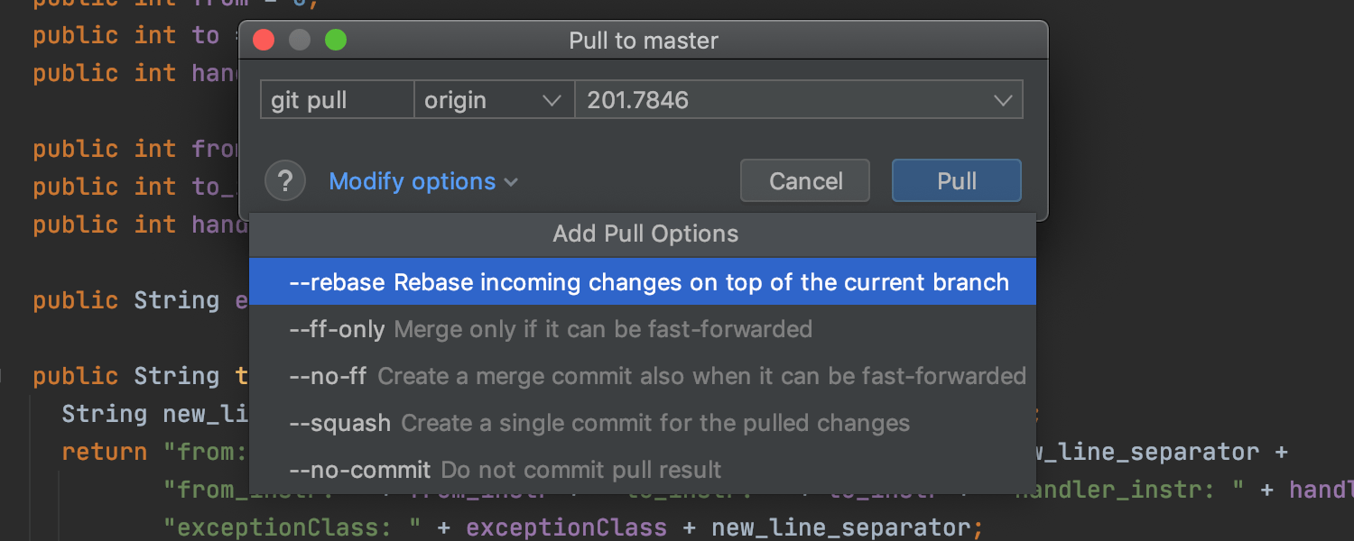Click the Pull to master title bar
This screenshot has height=541, width=1354.
[x=643, y=41]
